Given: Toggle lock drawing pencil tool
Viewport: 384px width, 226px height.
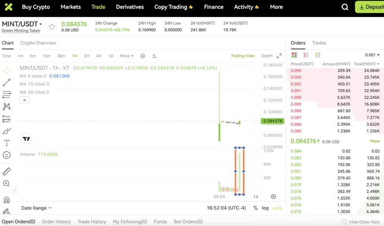Looking at the screenshot, I should click(6, 211).
